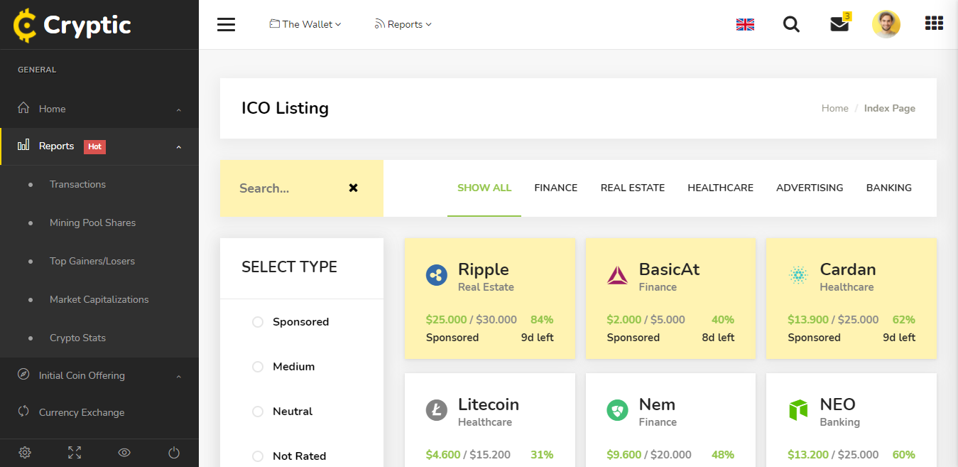The width and height of the screenshot is (958, 467).
Task: Select the Sponsored radio button
Action: pos(258,322)
